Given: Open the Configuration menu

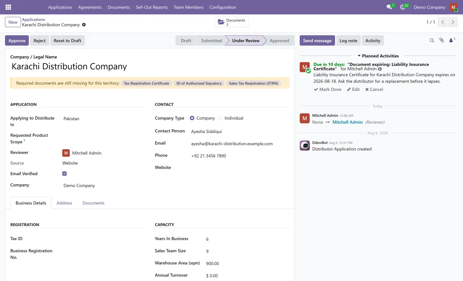Looking at the screenshot, I should pyautogui.click(x=223, y=7).
